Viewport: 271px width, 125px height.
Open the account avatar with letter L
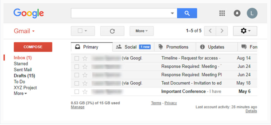tap(252, 13)
